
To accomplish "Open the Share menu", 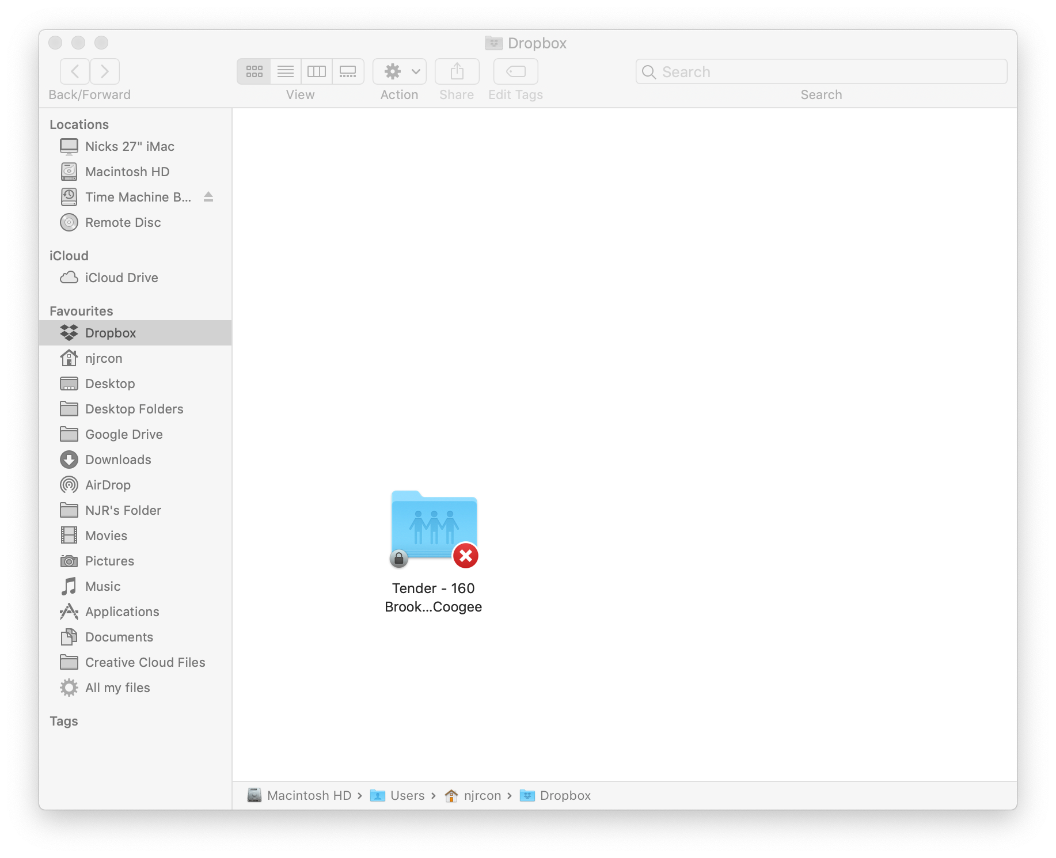I will pos(456,71).
